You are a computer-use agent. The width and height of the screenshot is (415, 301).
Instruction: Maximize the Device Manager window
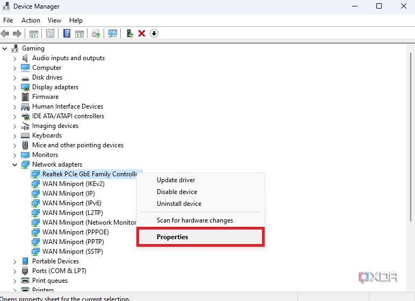[379, 6]
